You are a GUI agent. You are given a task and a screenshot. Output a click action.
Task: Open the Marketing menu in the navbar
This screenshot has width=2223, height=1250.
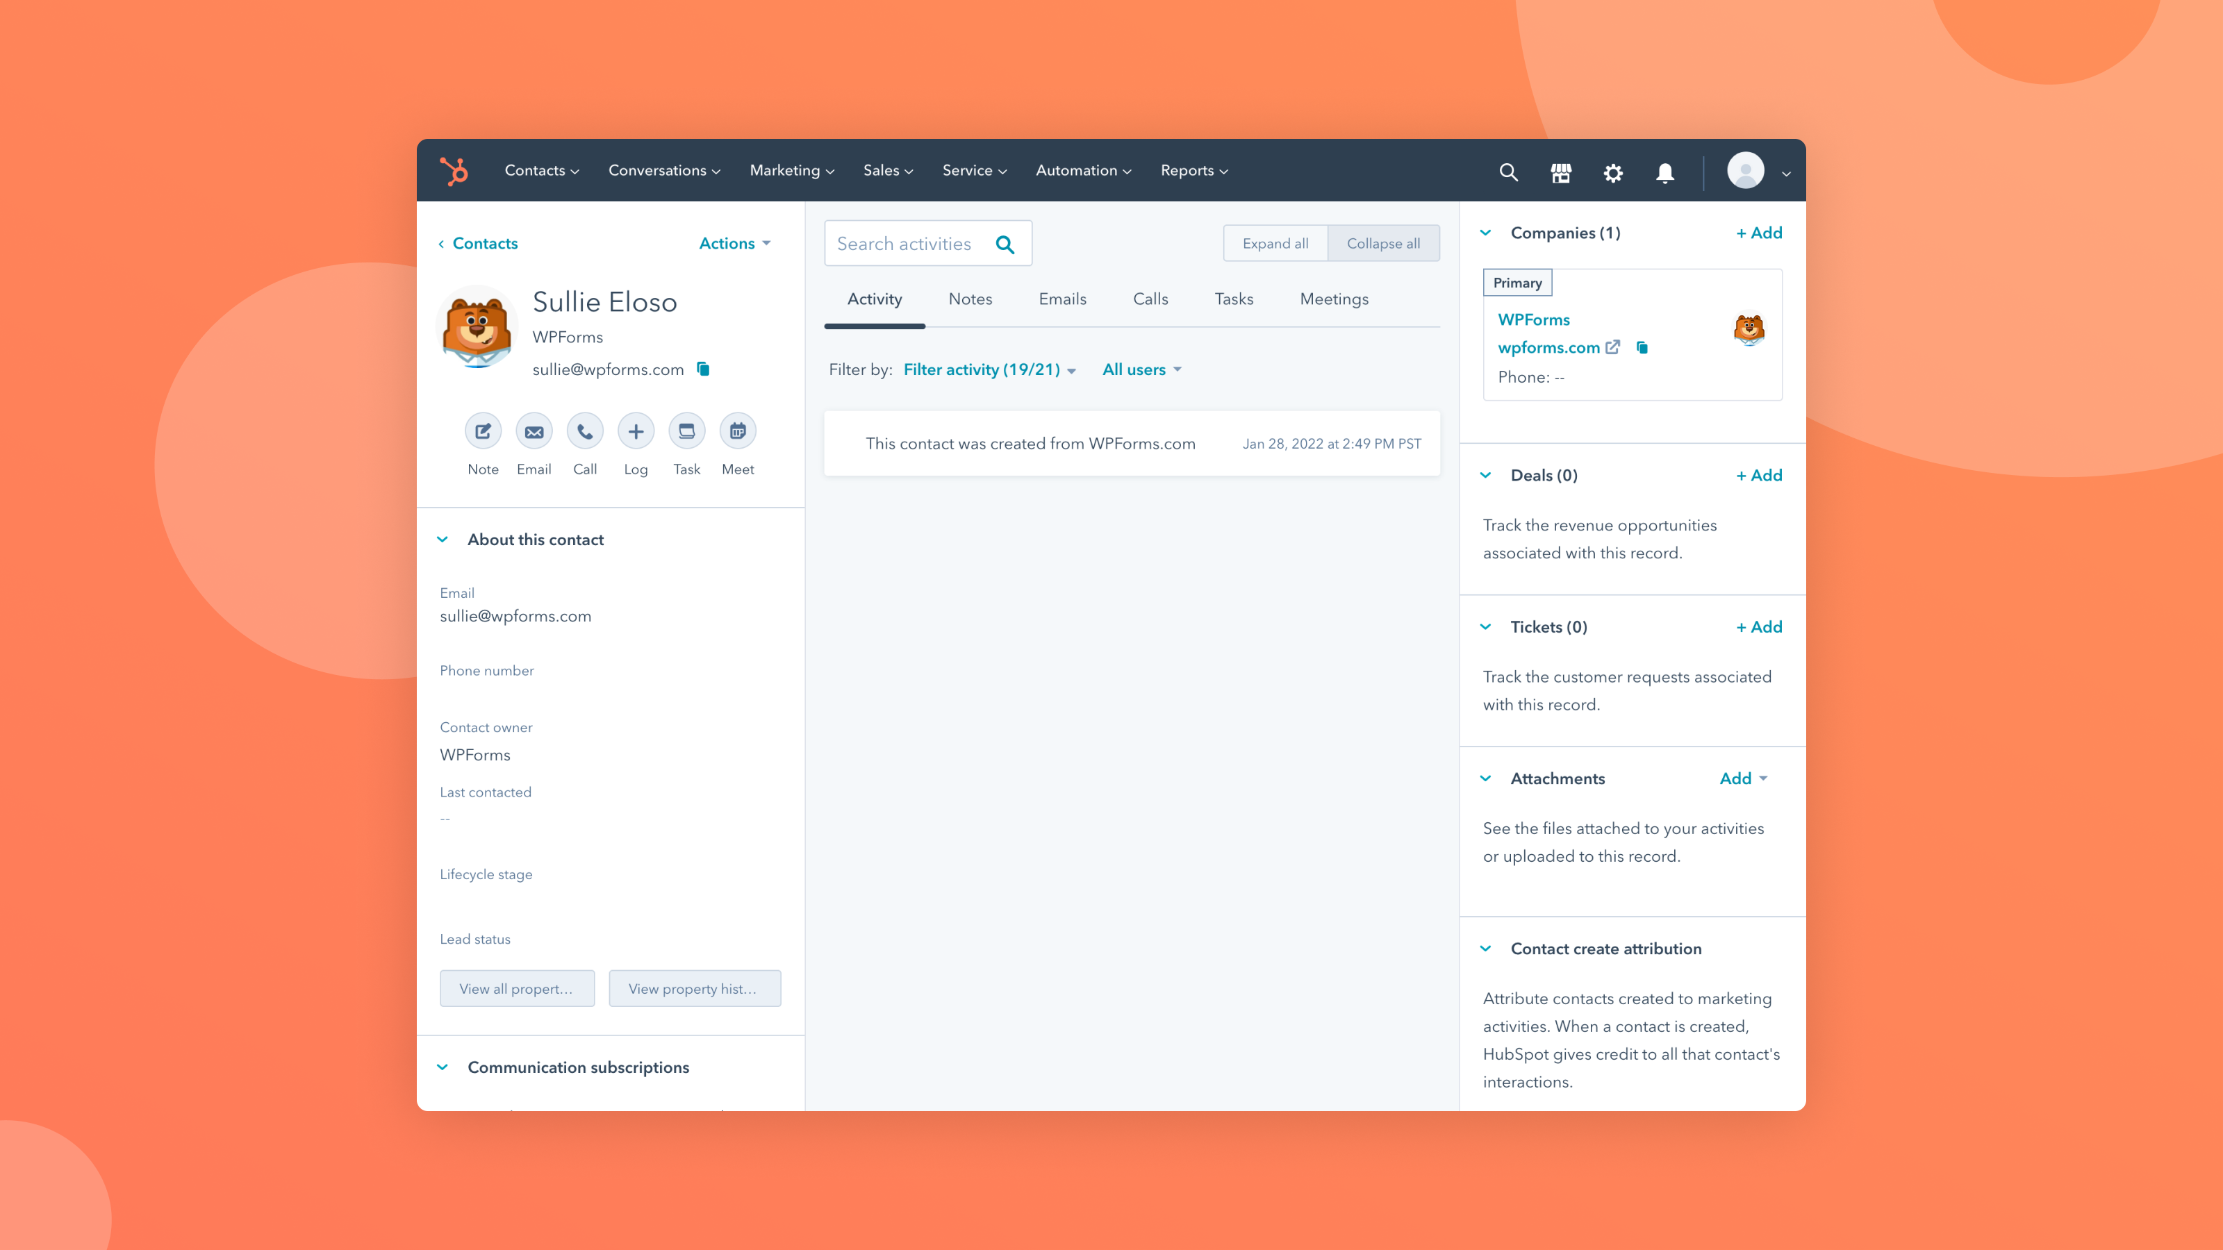[x=791, y=170]
